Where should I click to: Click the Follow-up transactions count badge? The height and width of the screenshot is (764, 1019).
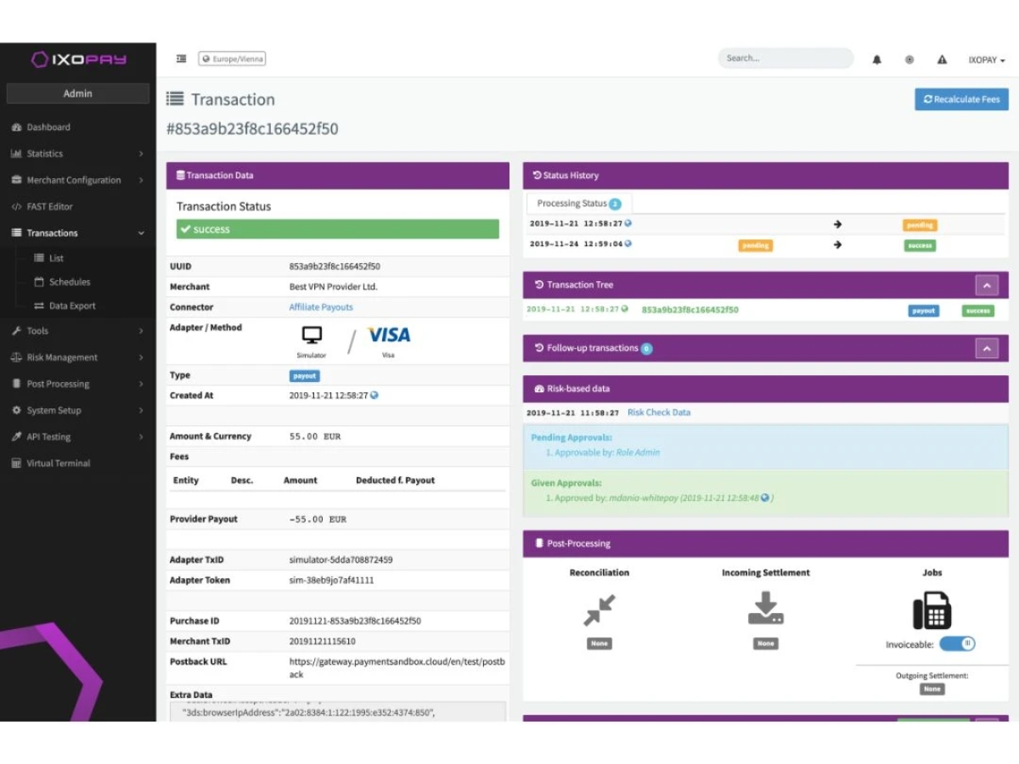click(x=646, y=349)
